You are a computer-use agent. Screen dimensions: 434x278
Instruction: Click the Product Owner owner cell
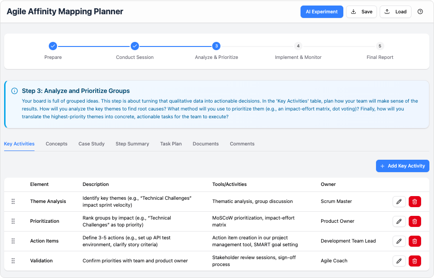[337, 221]
